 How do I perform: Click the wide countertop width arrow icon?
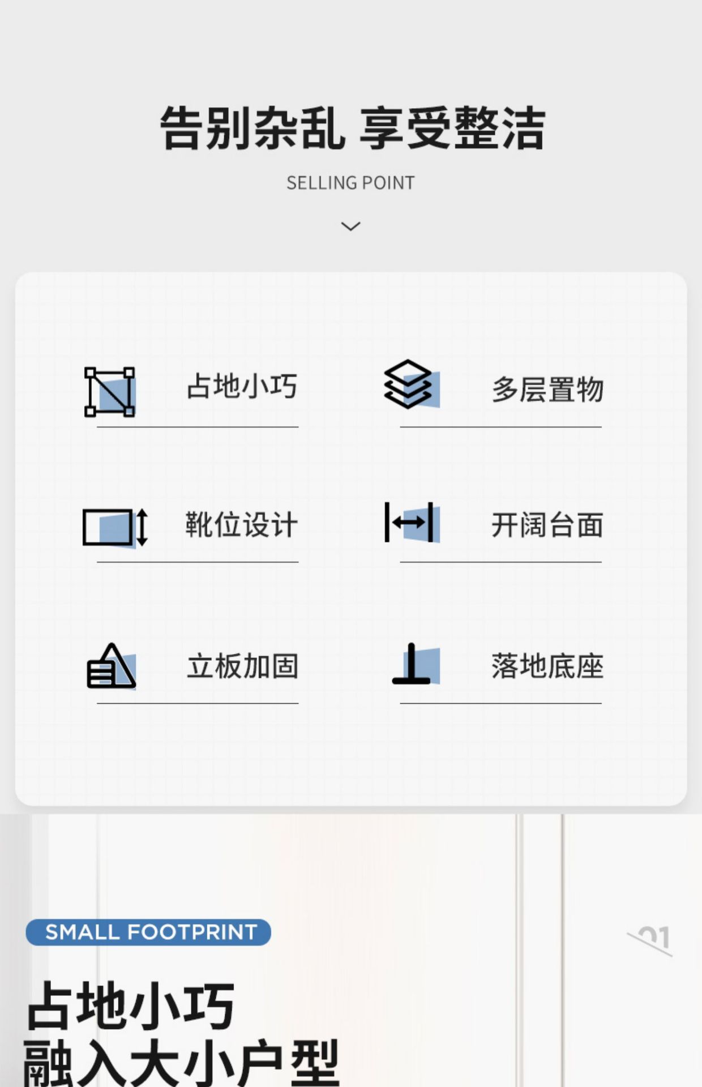412,522
